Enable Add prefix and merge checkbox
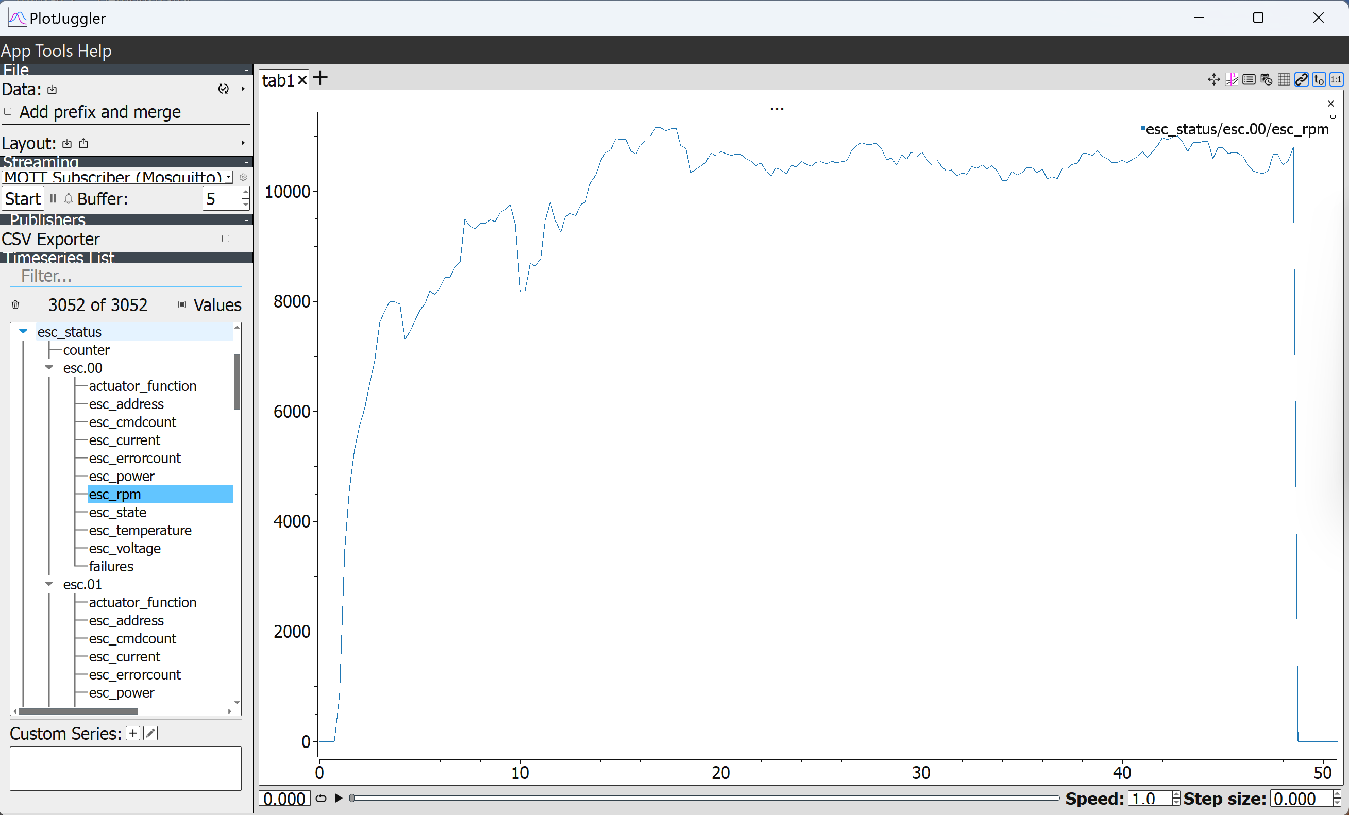The image size is (1349, 815). [x=8, y=112]
